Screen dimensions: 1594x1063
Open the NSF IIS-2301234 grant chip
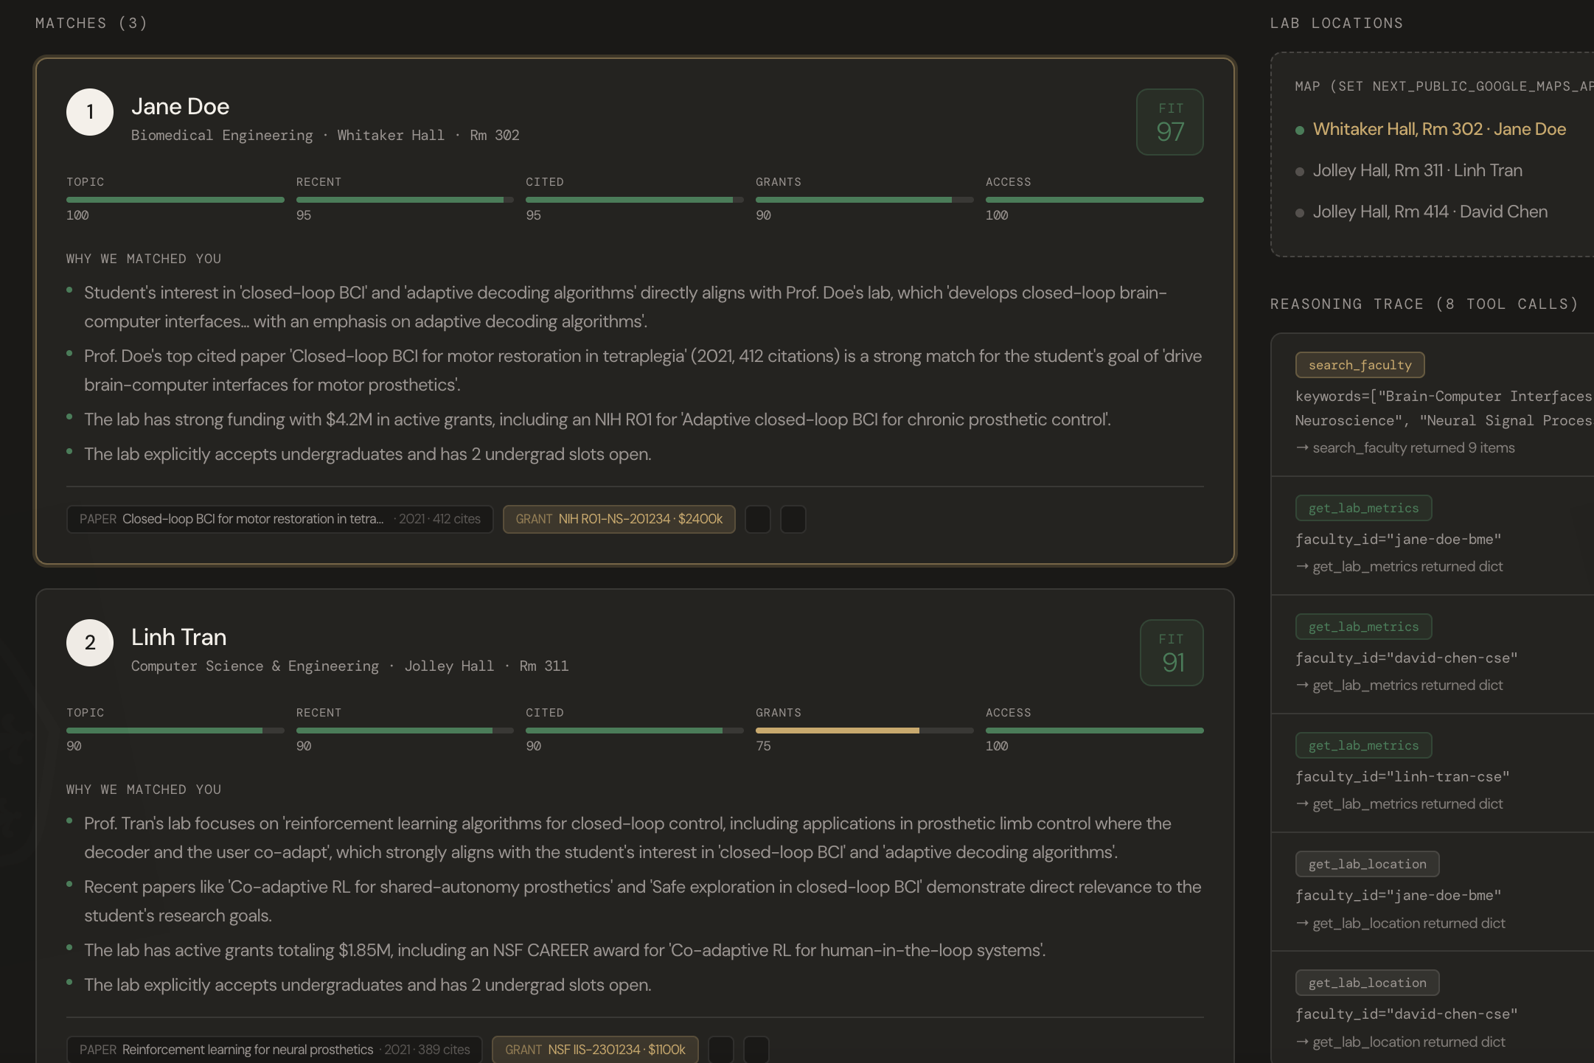point(595,1049)
